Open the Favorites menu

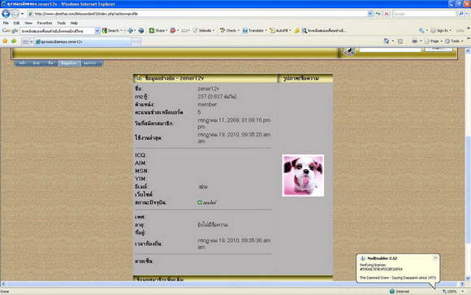pos(45,23)
